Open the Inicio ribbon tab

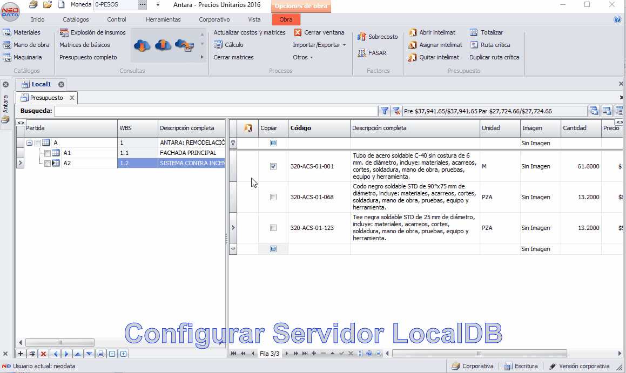37,19
